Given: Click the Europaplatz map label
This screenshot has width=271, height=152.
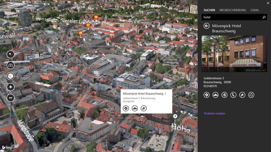Looking at the screenshot, I should 45,19.
